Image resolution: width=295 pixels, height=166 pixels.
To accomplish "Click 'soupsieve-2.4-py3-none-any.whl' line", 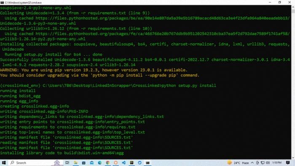I will pyautogui.click(x=35, y=8).
